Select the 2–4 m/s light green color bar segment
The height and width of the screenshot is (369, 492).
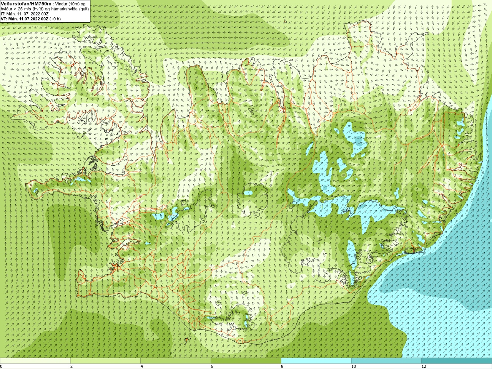(x=105, y=361)
